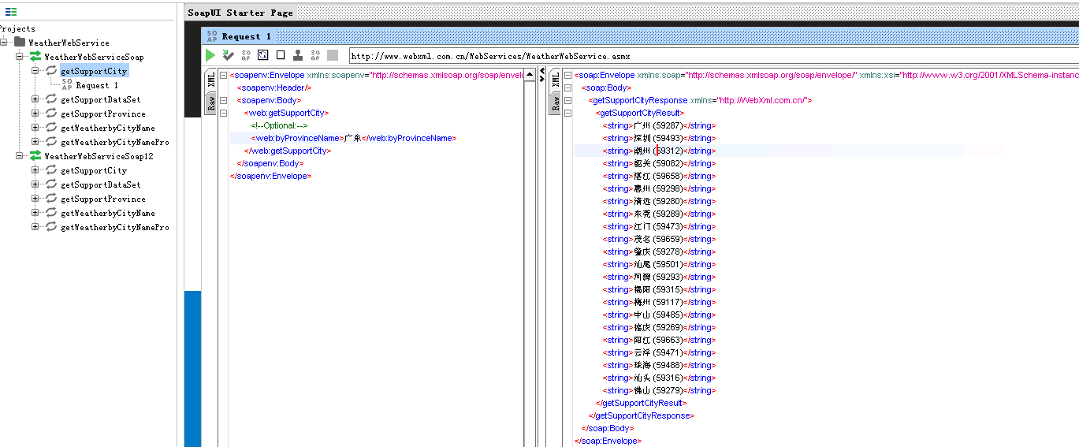Click the grey Cancel request square icon
The width and height of the screenshot is (1079, 447).
333,55
